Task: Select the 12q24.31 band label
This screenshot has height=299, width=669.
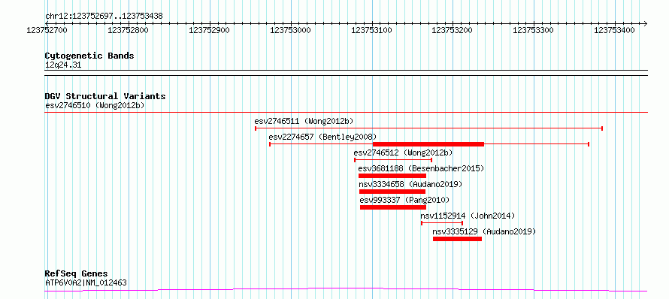Action: (62, 65)
